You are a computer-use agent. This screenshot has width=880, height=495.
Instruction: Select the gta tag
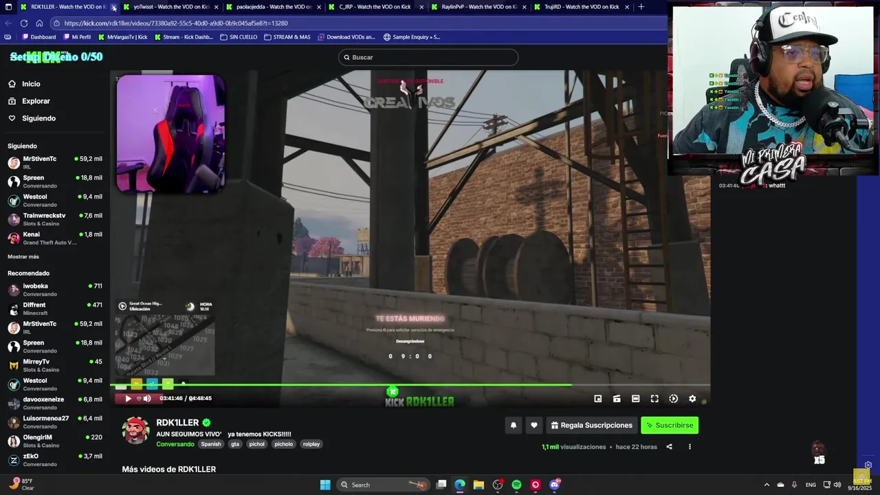(235, 444)
